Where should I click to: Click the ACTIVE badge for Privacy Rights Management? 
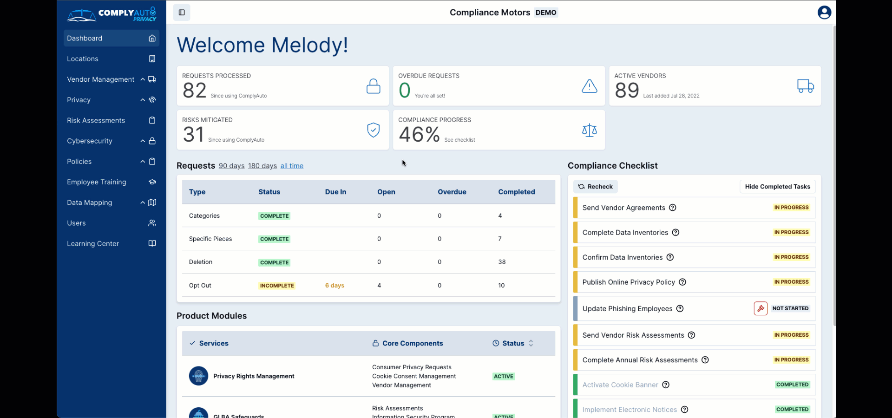pos(504,376)
